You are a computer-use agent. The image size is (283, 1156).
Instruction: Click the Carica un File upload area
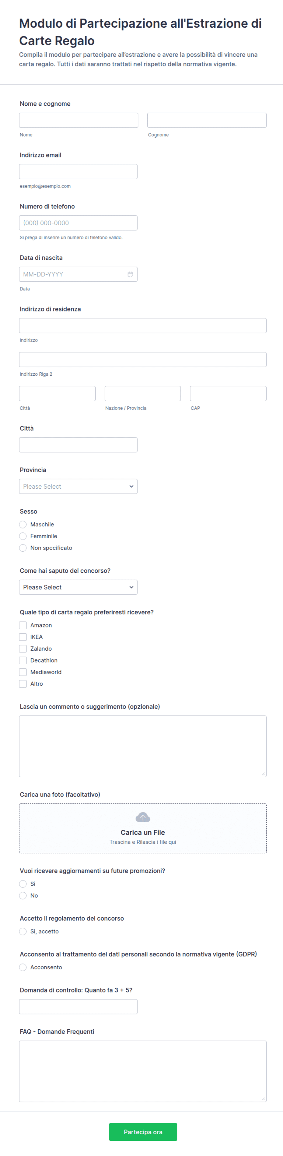click(143, 828)
